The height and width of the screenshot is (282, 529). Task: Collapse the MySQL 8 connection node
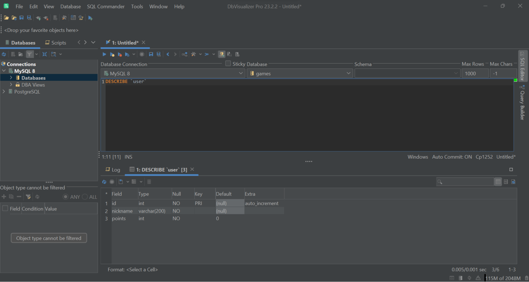4,71
